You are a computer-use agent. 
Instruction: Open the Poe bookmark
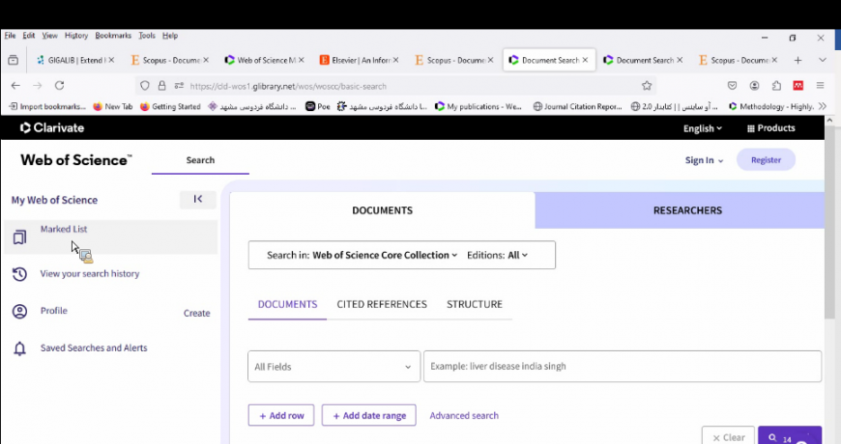click(x=317, y=106)
